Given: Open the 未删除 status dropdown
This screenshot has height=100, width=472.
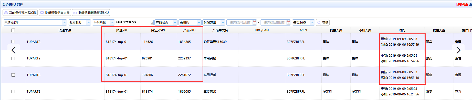Looking at the screenshot, I should [x=190, y=22].
